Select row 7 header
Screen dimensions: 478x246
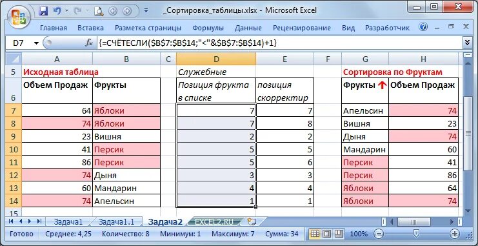pyautogui.click(x=14, y=110)
